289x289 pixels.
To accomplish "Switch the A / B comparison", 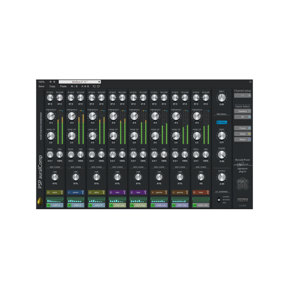I will click(74, 86).
